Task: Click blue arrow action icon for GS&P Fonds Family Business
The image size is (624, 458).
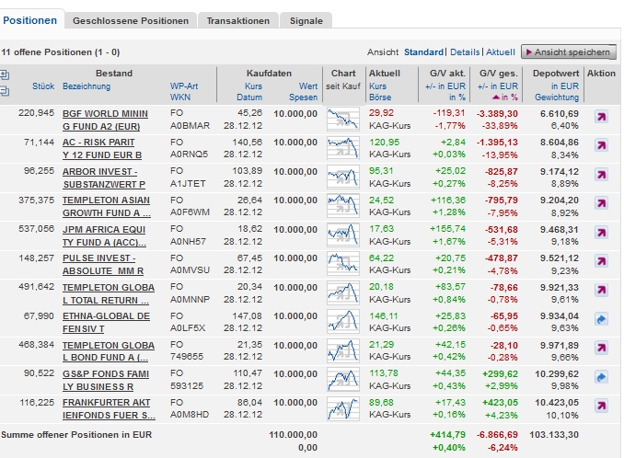Action: point(601,377)
